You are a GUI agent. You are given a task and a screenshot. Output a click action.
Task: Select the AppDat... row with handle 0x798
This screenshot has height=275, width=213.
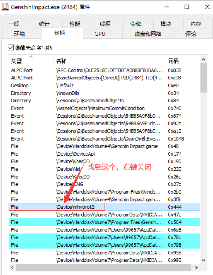pos(104,245)
